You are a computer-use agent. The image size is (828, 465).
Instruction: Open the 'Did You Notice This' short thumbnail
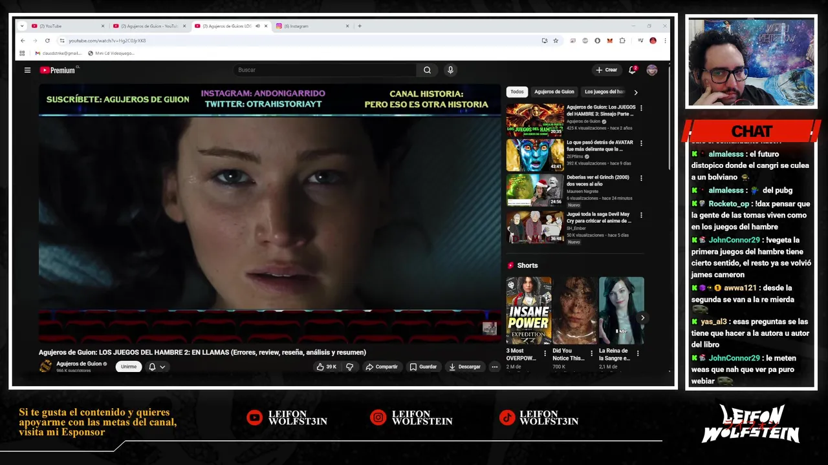[x=575, y=311]
